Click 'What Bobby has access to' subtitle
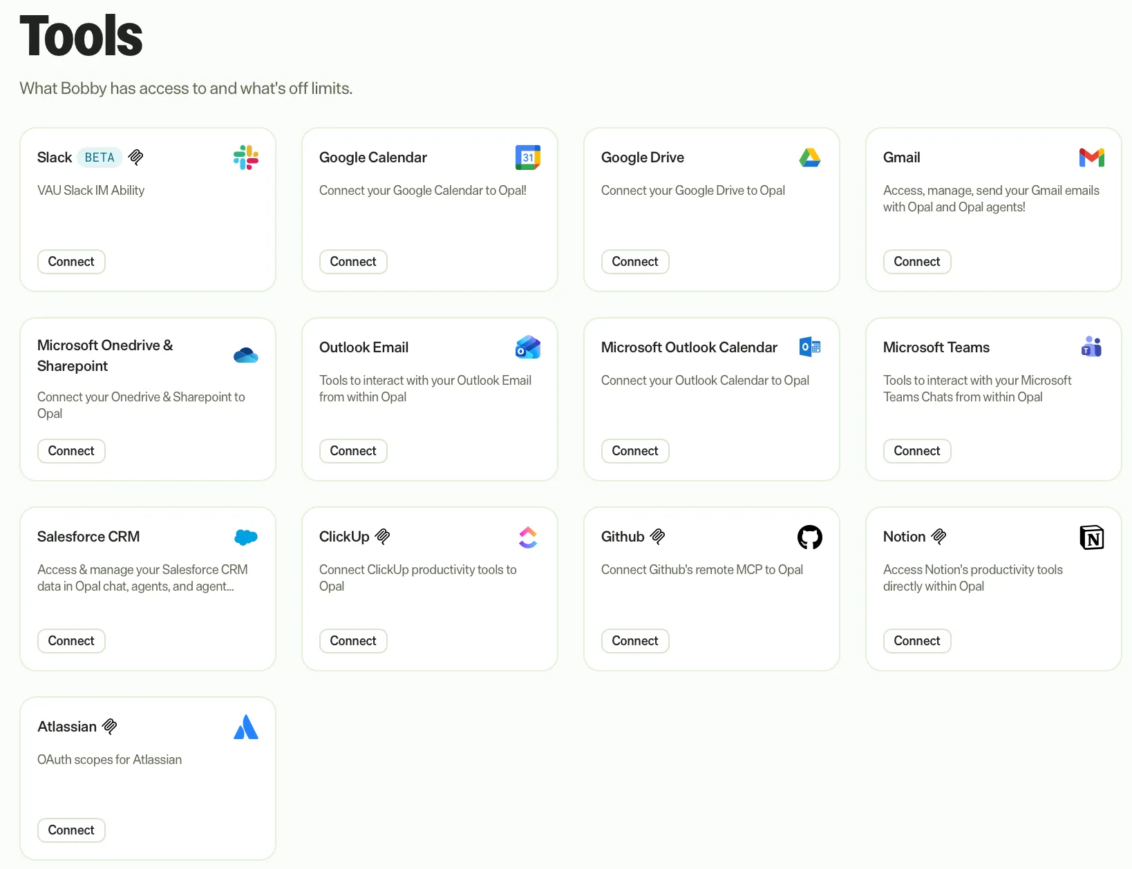Screen dimensions: 1132x869 (x=186, y=88)
